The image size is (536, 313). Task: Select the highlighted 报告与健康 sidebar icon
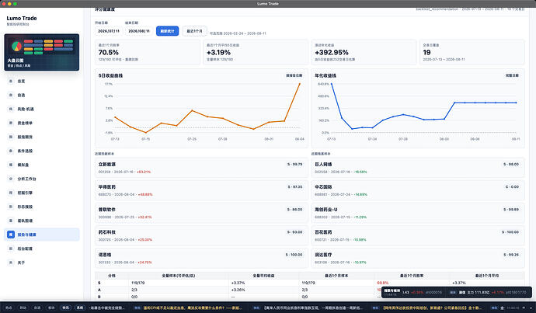pos(11,235)
